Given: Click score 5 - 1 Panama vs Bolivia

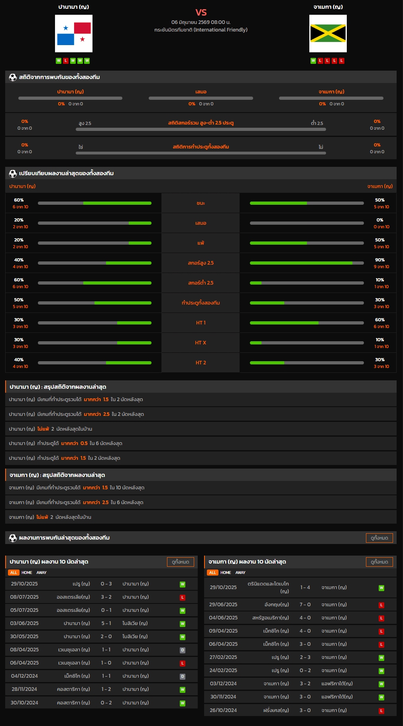Looking at the screenshot, I should pos(106,623).
